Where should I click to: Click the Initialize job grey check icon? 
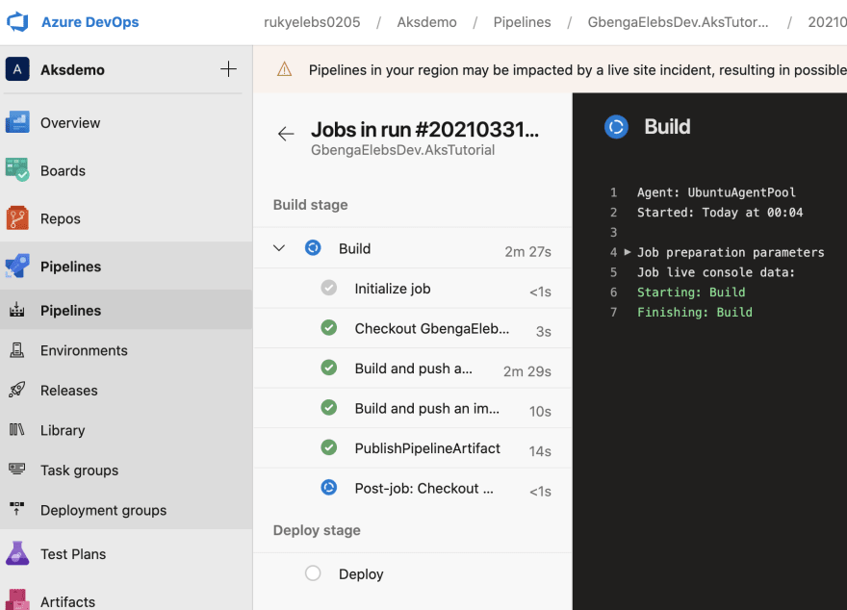[x=328, y=288]
